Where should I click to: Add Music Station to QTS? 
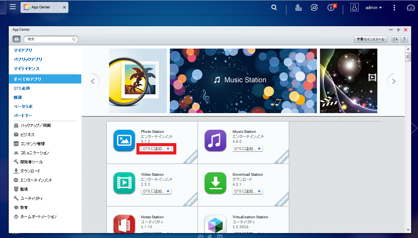point(248,148)
